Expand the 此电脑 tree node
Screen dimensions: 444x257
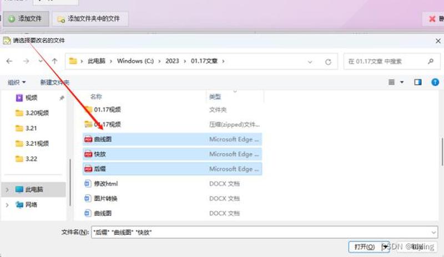click(7, 189)
